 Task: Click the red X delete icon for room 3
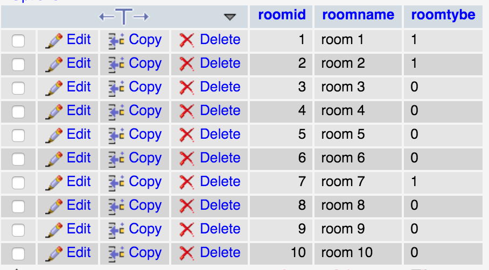point(187,88)
